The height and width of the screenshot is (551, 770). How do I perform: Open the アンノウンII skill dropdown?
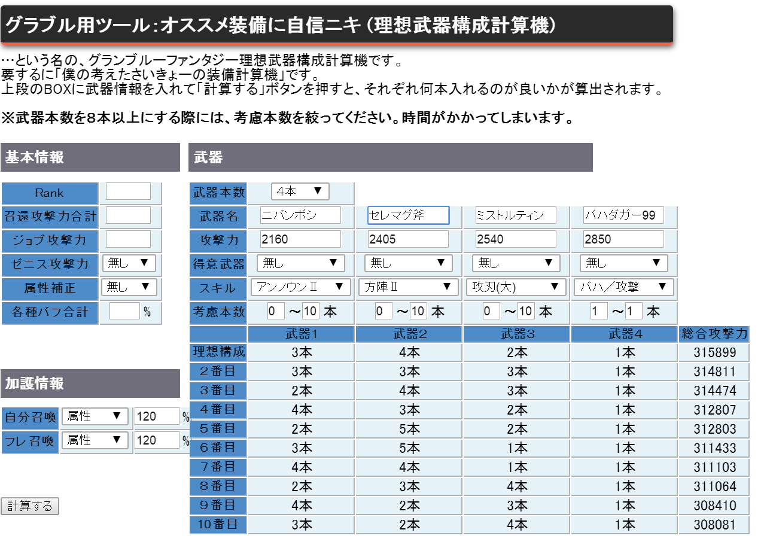[301, 287]
